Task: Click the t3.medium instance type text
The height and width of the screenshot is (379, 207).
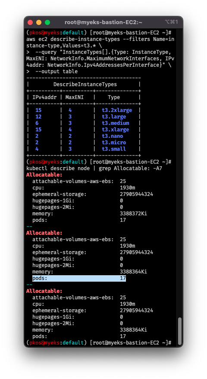Action: (116, 123)
